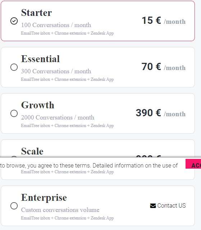Click the 2000 Conversations / month text

point(58,117)
